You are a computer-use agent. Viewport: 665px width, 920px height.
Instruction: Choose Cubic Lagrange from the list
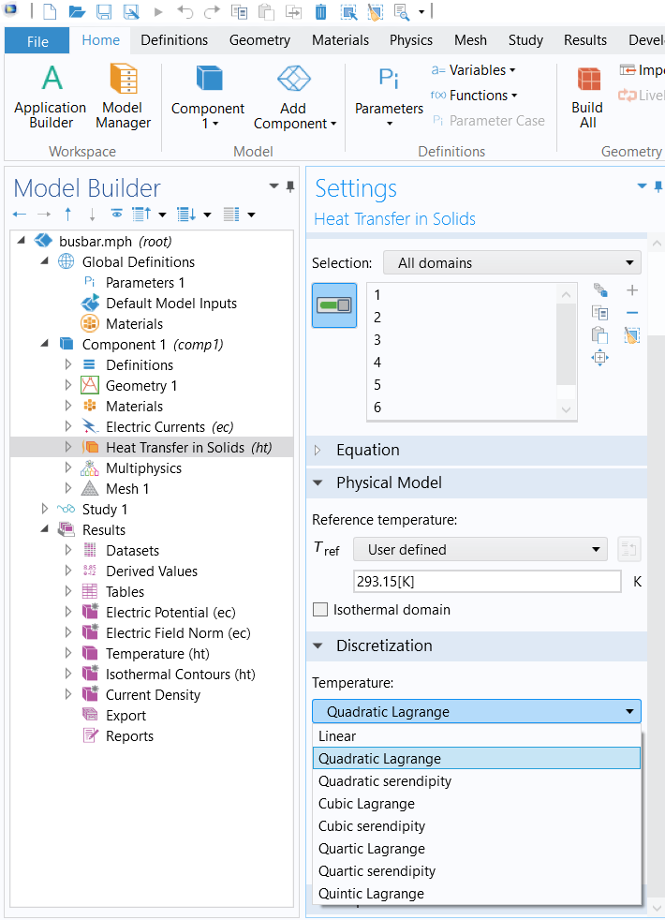click(366, 804)
